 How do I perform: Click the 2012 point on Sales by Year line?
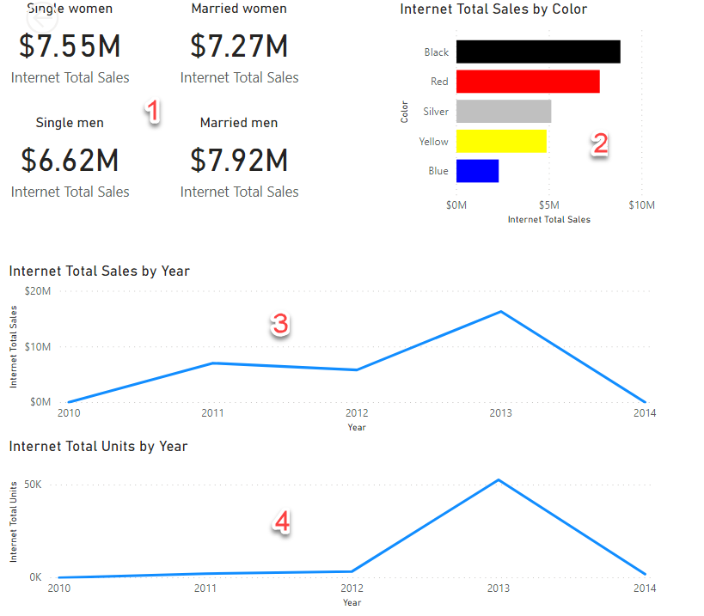[357, 370]
